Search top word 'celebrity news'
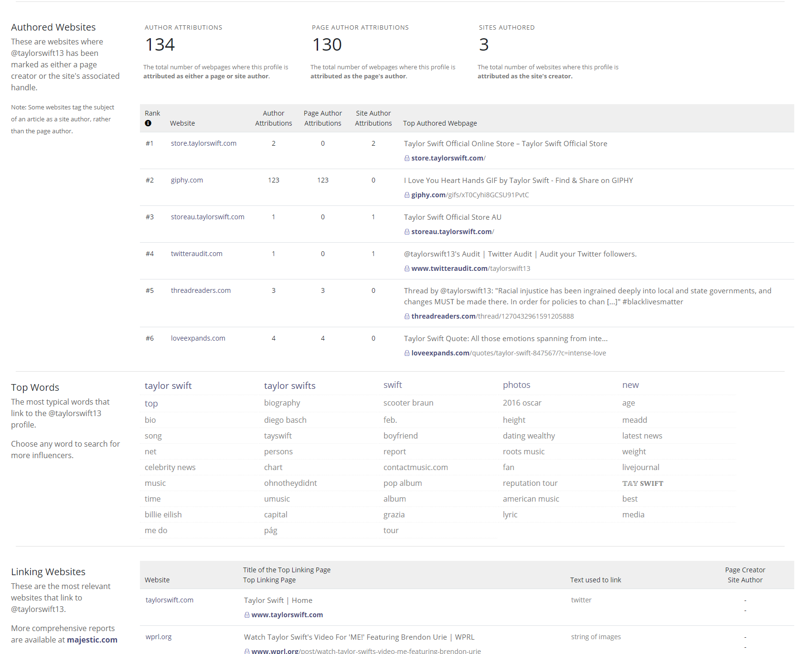Image resolution: width=799 pixels, height=654 pixels. point(170,467)
